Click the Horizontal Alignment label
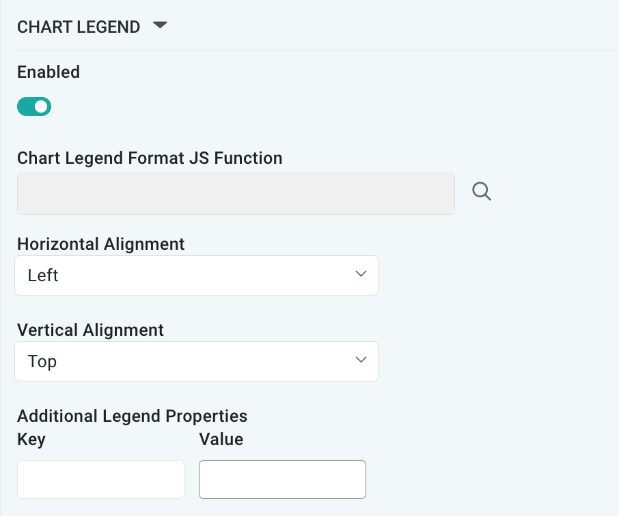This screenshot has width=619, height=516. [101, 244]
